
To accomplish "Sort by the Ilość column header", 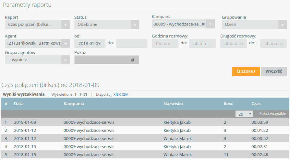I will click(x=228, y=103).
